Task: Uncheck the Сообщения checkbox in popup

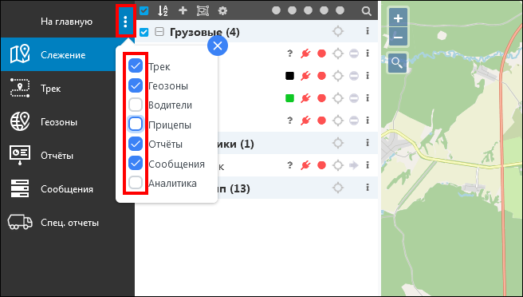Action: click(x=136, y=163)
